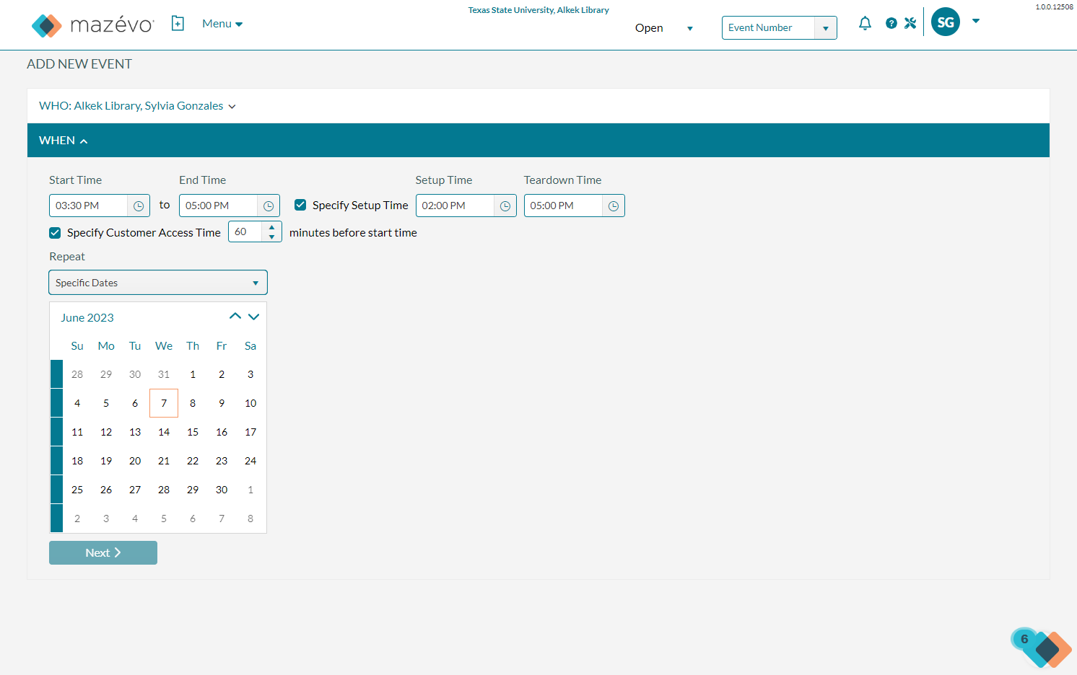Expand the user account dropdown arrow
This screenshot has width=1077, height=675.
(976, 21)
